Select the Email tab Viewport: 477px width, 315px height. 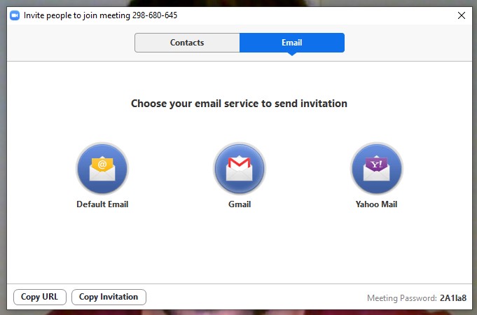point(292,43)
